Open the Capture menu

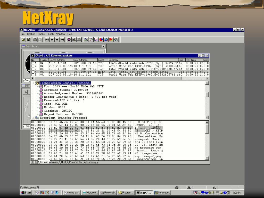[x=31, y=34]
